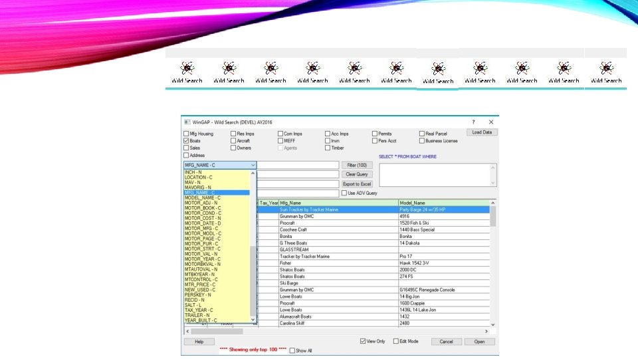
Task: Close the WinGAP Wild Search dialog
Action: [491, 122]
